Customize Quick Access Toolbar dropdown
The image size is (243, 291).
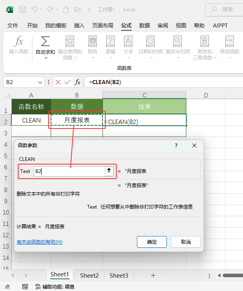click(x=89, y=10)
